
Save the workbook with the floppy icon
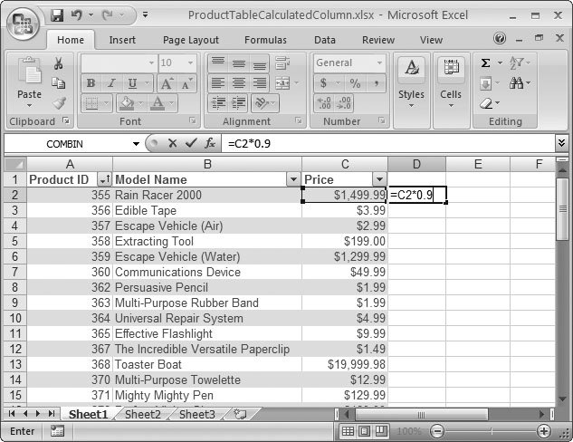[57, 15]
